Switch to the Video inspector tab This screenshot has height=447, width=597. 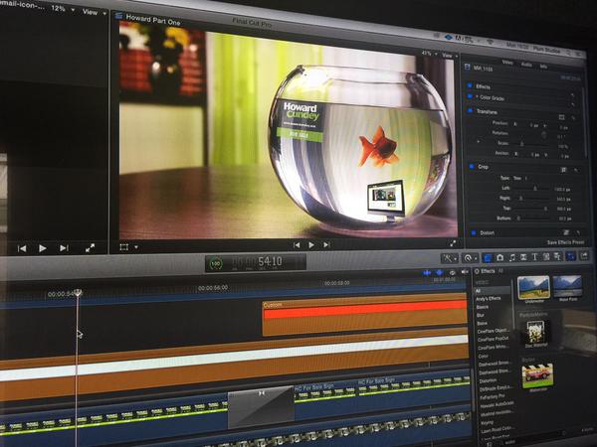(507, 62)
